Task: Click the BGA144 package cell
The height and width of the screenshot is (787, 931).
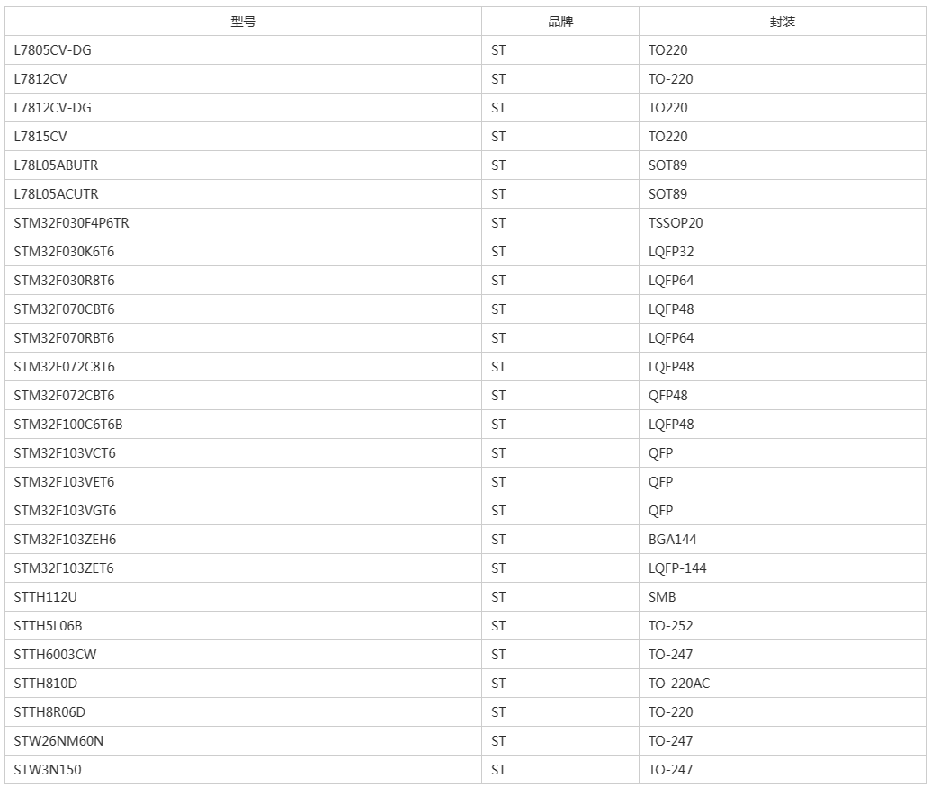Action: [x=782, y=540]
